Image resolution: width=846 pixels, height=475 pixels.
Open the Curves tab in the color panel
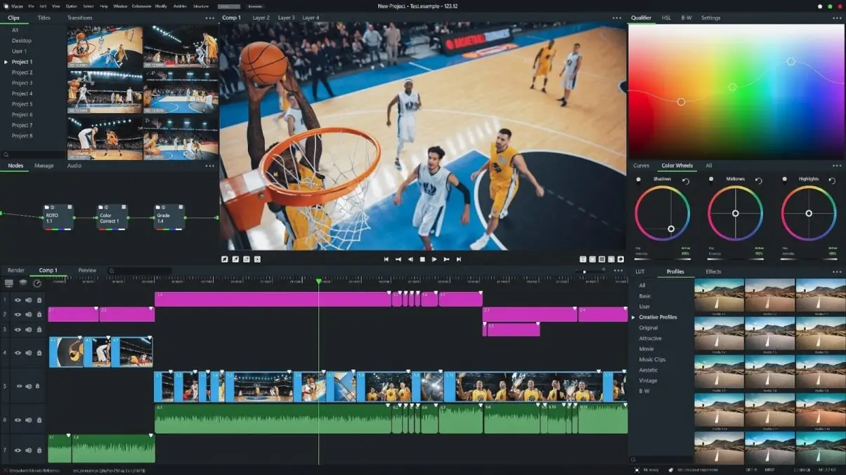tap(642, 166)
